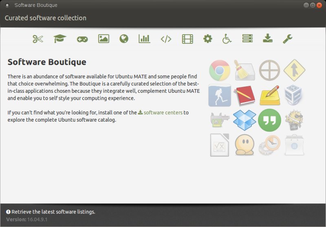Image resolution: width=326 pixels, height=227 pixels.
Task: Select the Games controller category icon
Action: 82,39
